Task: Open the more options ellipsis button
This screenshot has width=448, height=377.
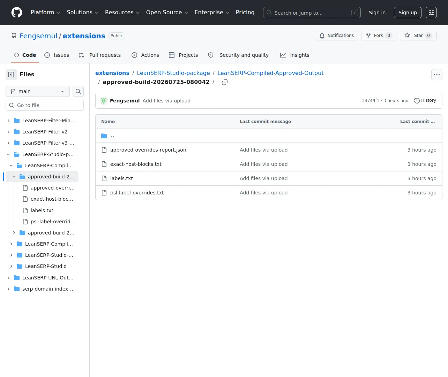Action: pos(437,75)
